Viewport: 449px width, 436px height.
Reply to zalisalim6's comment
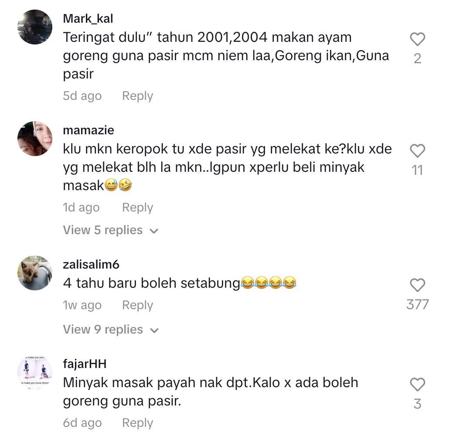click(x=138, y=306)
